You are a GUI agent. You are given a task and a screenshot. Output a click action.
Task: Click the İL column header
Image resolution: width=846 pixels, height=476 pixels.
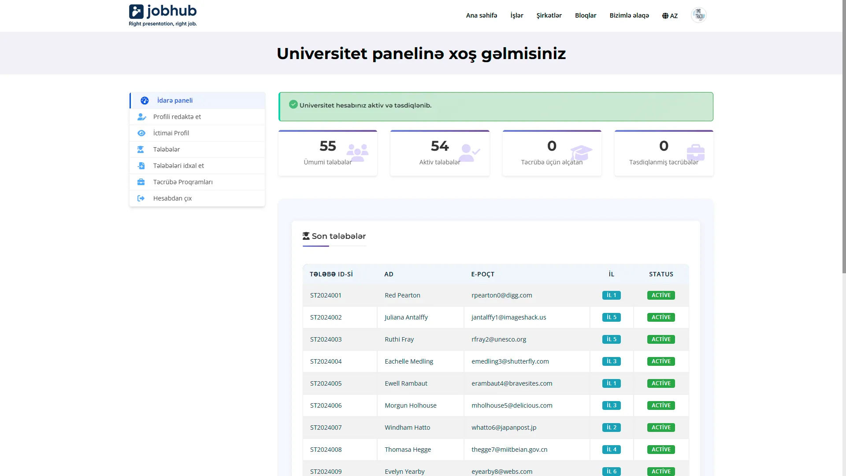(x=612, y=274)
